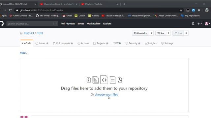211x118 pixels.
Task: Open the Wiki tab
Action: pos(117,43)
